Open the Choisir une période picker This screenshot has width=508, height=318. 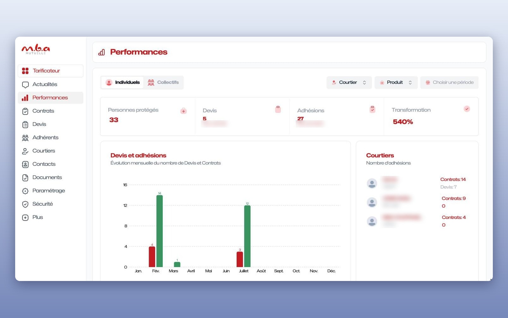449,83
